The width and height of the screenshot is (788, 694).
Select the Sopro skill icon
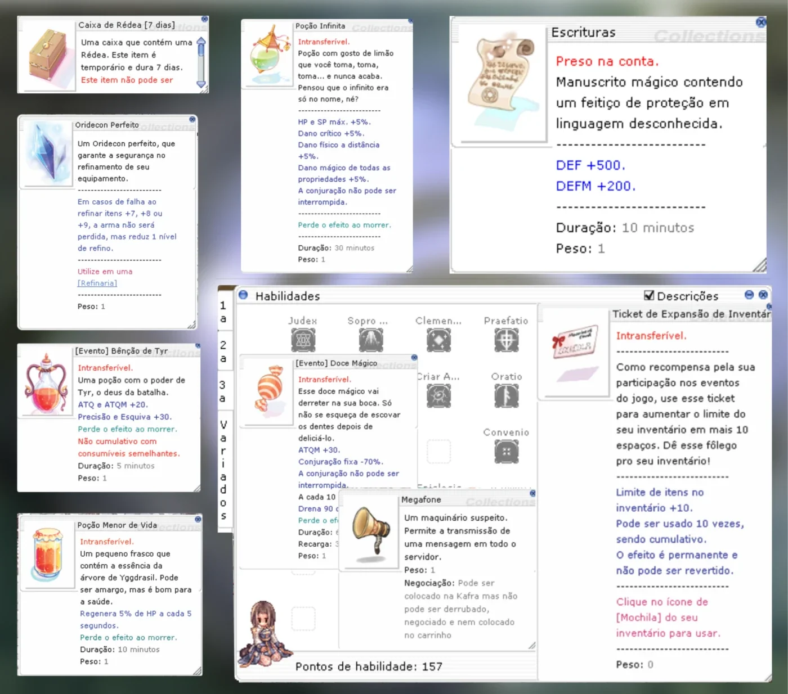[371, 340]
